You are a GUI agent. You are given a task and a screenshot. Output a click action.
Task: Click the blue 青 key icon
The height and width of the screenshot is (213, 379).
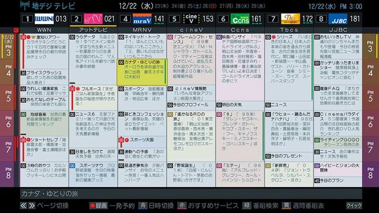click(143, 206)
